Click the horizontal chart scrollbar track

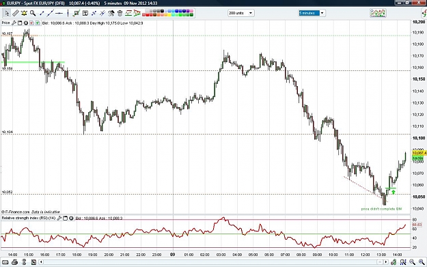pos(210,262)
